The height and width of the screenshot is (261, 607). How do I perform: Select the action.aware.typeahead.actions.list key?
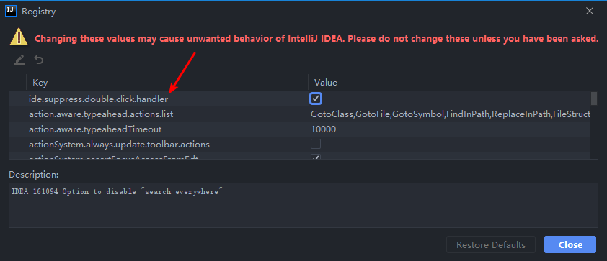tap(101, 114)
